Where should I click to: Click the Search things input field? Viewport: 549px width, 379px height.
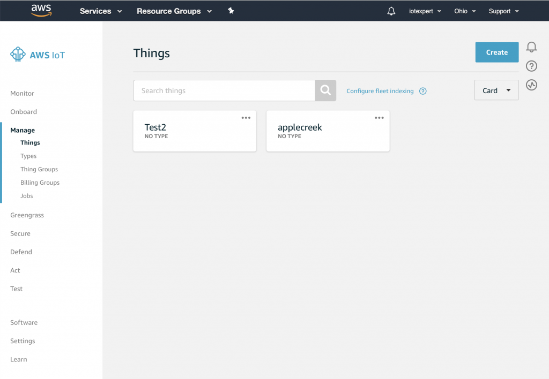click(x=224, y=90)
